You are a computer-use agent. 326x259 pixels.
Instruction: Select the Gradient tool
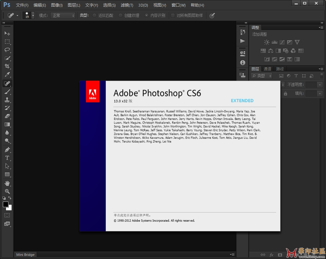7,124
